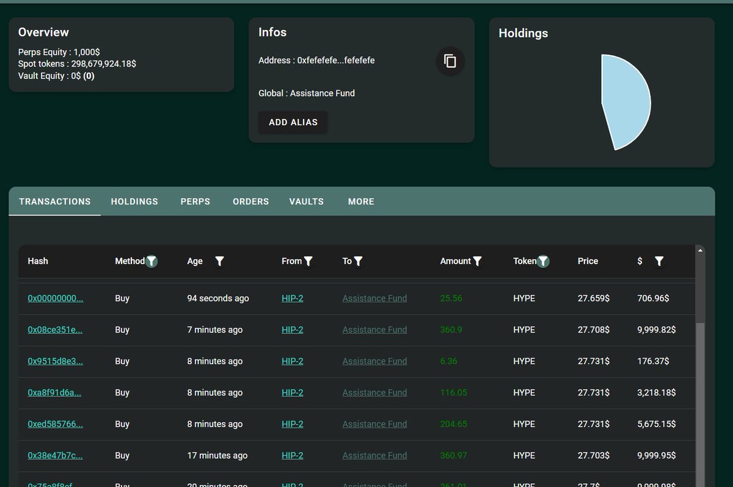Click the ADD ALIAS button
Viewport: 733px width, 487px height.
coord(293,122)
